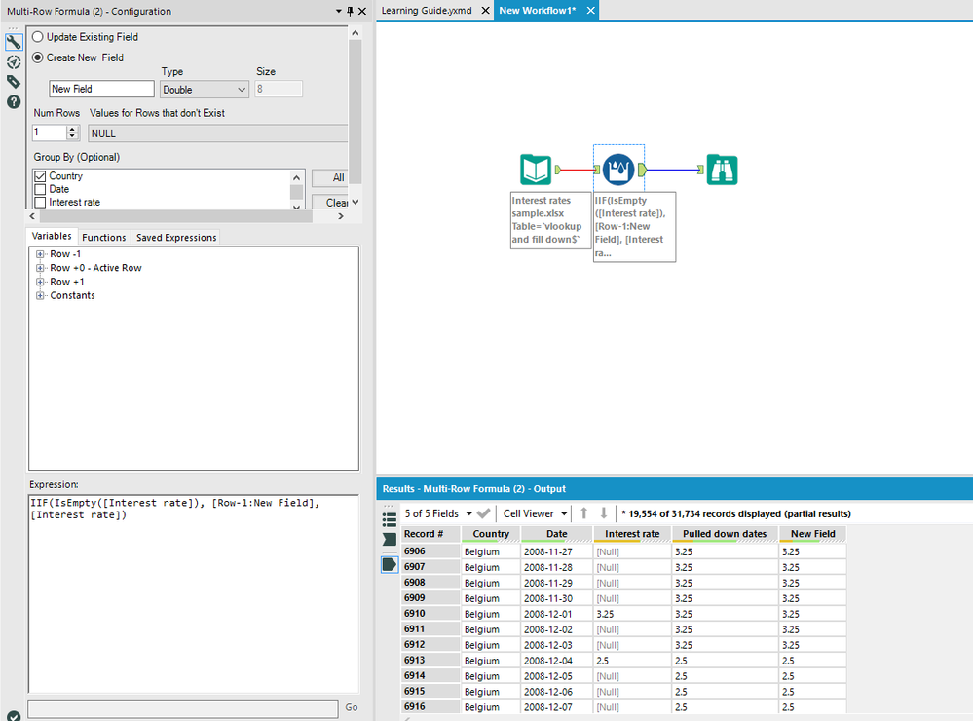Image resolution: width=973 pixels, height=721 pixels.
Task: Show results messages list icon
Action: point(390,519)
